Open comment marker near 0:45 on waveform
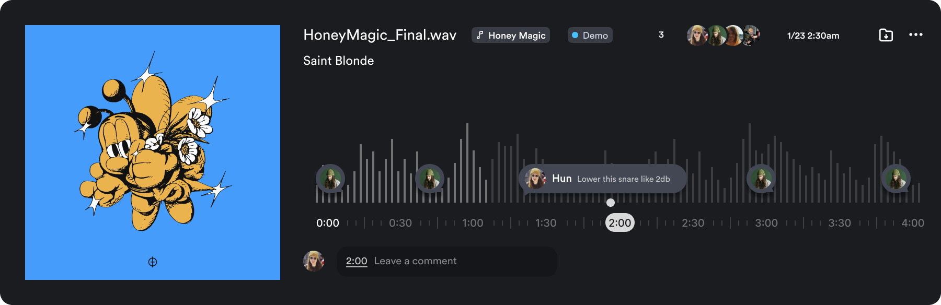This screenshot has height=305, width=941. [430, 178]
